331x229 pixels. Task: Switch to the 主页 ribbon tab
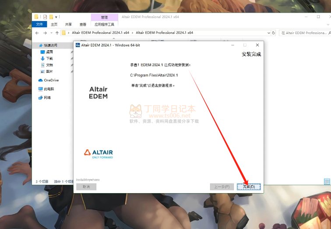tap(54, 25)
